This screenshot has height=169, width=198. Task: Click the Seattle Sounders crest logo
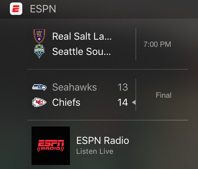[x=39, y=51]
